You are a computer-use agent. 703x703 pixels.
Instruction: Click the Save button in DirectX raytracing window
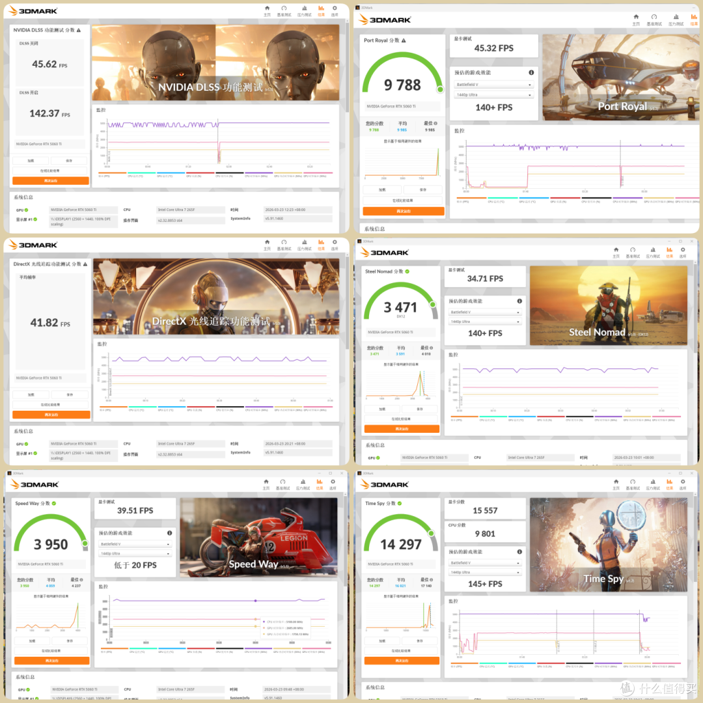(70, 394)
